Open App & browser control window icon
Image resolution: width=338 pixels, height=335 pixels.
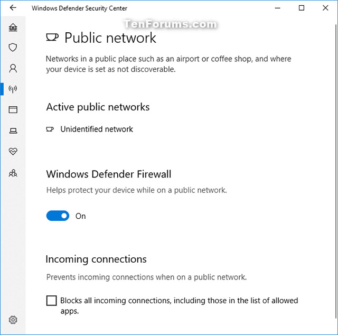click(13, 109)
